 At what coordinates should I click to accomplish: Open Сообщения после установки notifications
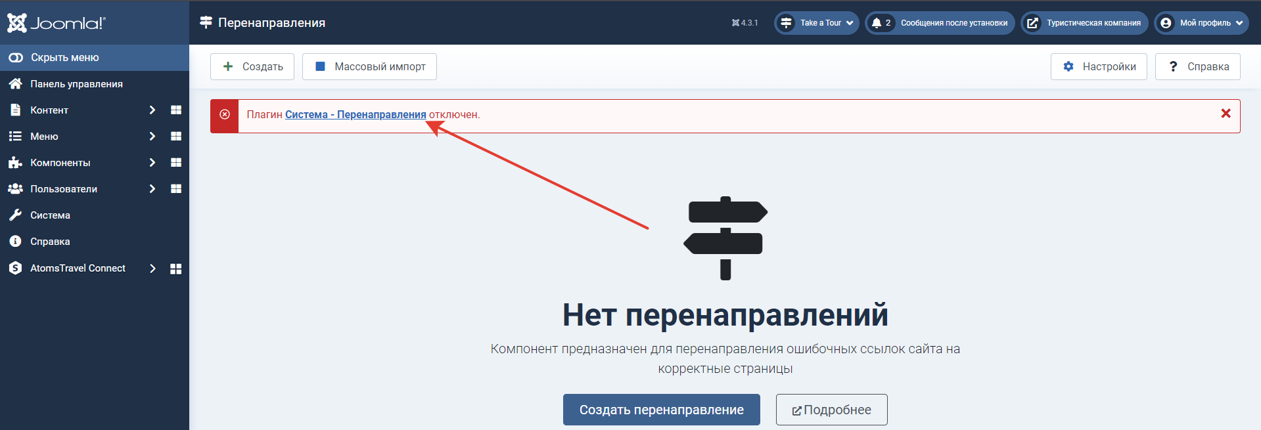pyautogui.click(x=940, y=23)
